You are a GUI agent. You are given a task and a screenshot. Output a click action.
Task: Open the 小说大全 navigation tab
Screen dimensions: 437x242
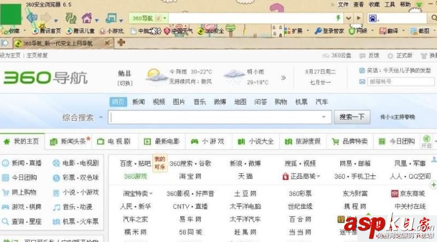(256, 141)
